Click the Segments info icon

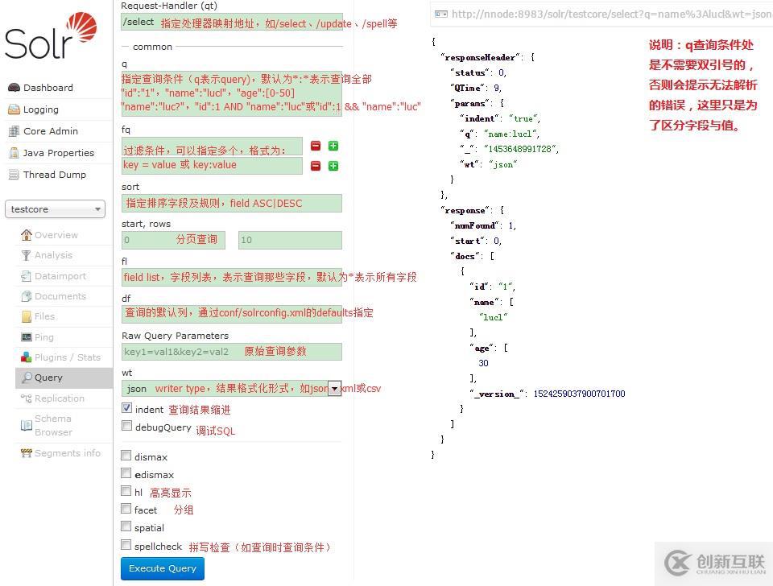click(26, 453)
